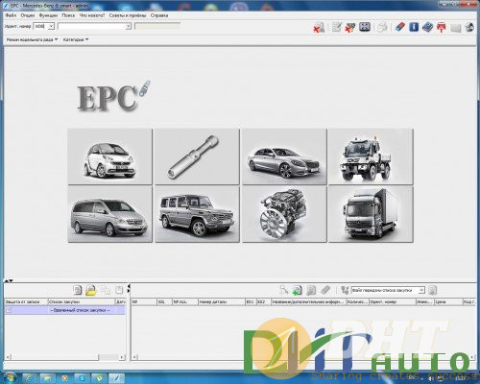Open Internet Explorer from the taskbar

[29, 378]
